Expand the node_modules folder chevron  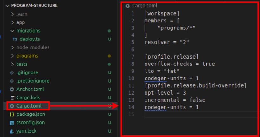(x=12, y=47)
